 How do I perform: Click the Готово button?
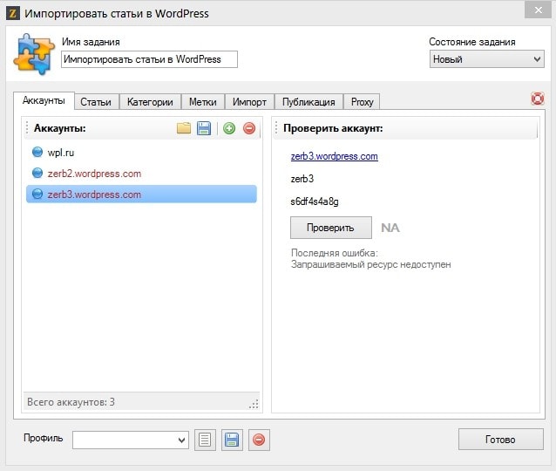pyautogui.click(x=501, y=440)
